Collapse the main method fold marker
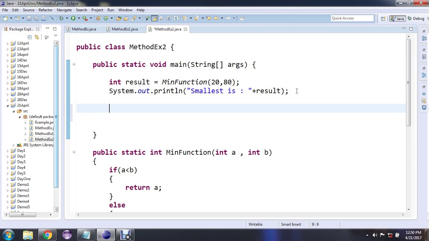Viewport: 429px width, 241px height. 74,64
